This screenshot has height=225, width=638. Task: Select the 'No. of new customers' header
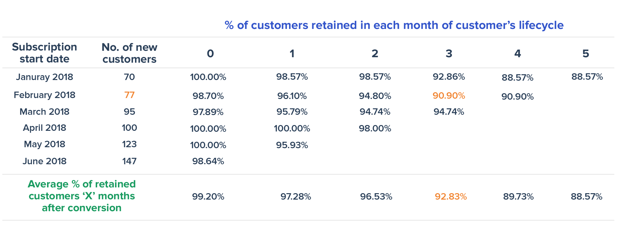[x=129, y=53]
